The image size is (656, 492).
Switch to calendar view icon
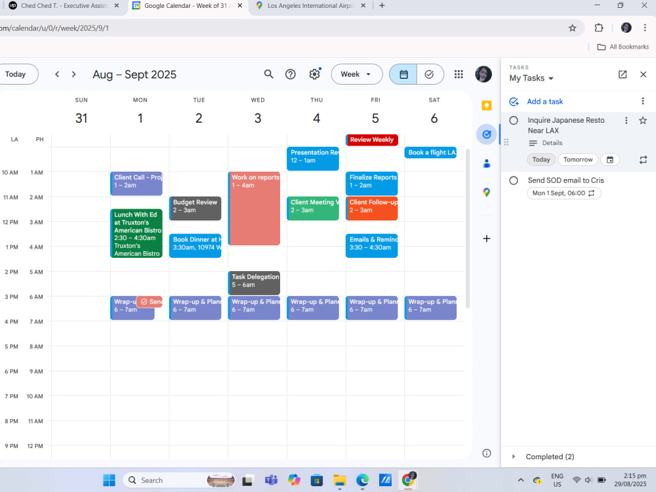point(403,75)
